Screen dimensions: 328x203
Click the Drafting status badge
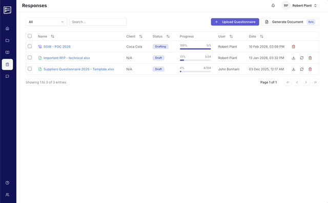click(160, 47)
